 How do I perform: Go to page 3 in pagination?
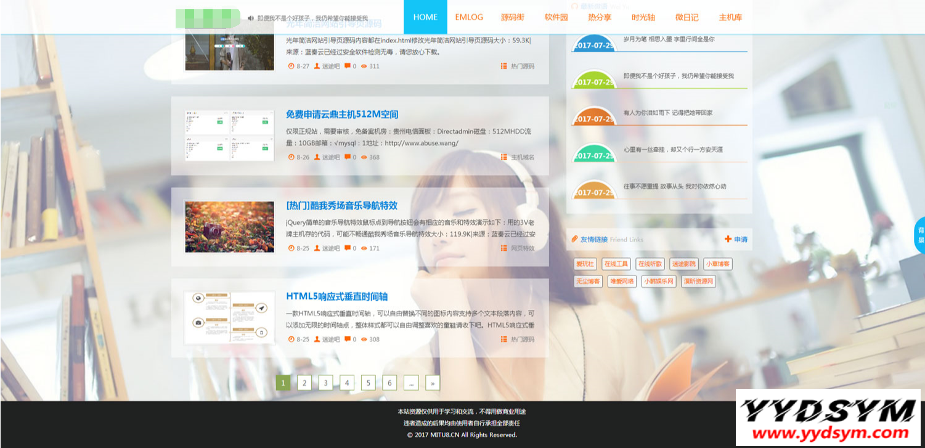(326, 383)
